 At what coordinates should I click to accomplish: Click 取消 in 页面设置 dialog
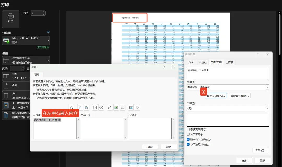(x=263, y=160)
